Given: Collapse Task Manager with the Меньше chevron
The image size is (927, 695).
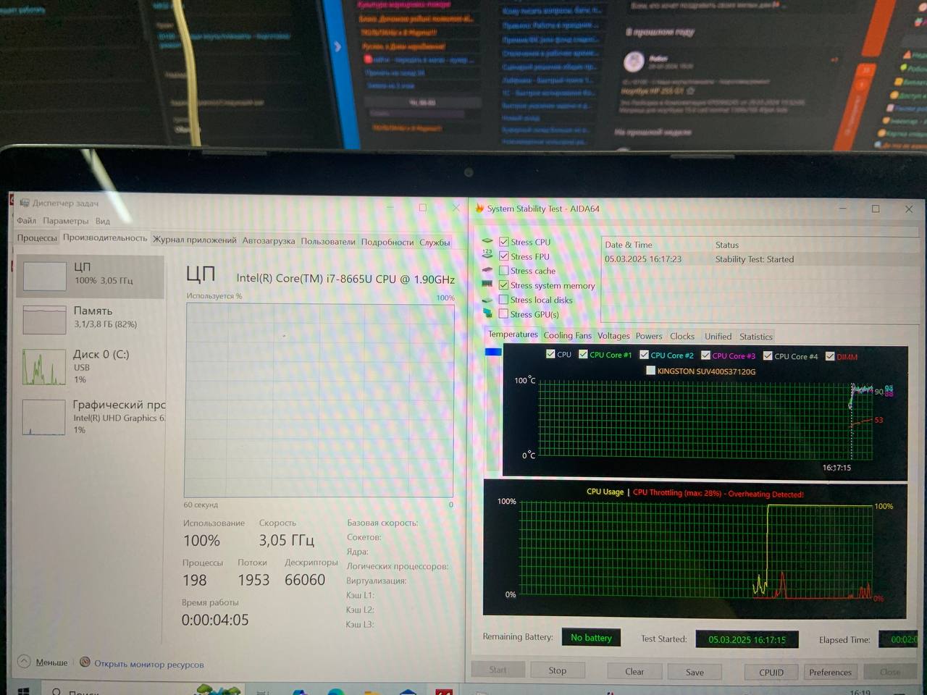Looking at the screenshot, I should click(x=24, y=661).
